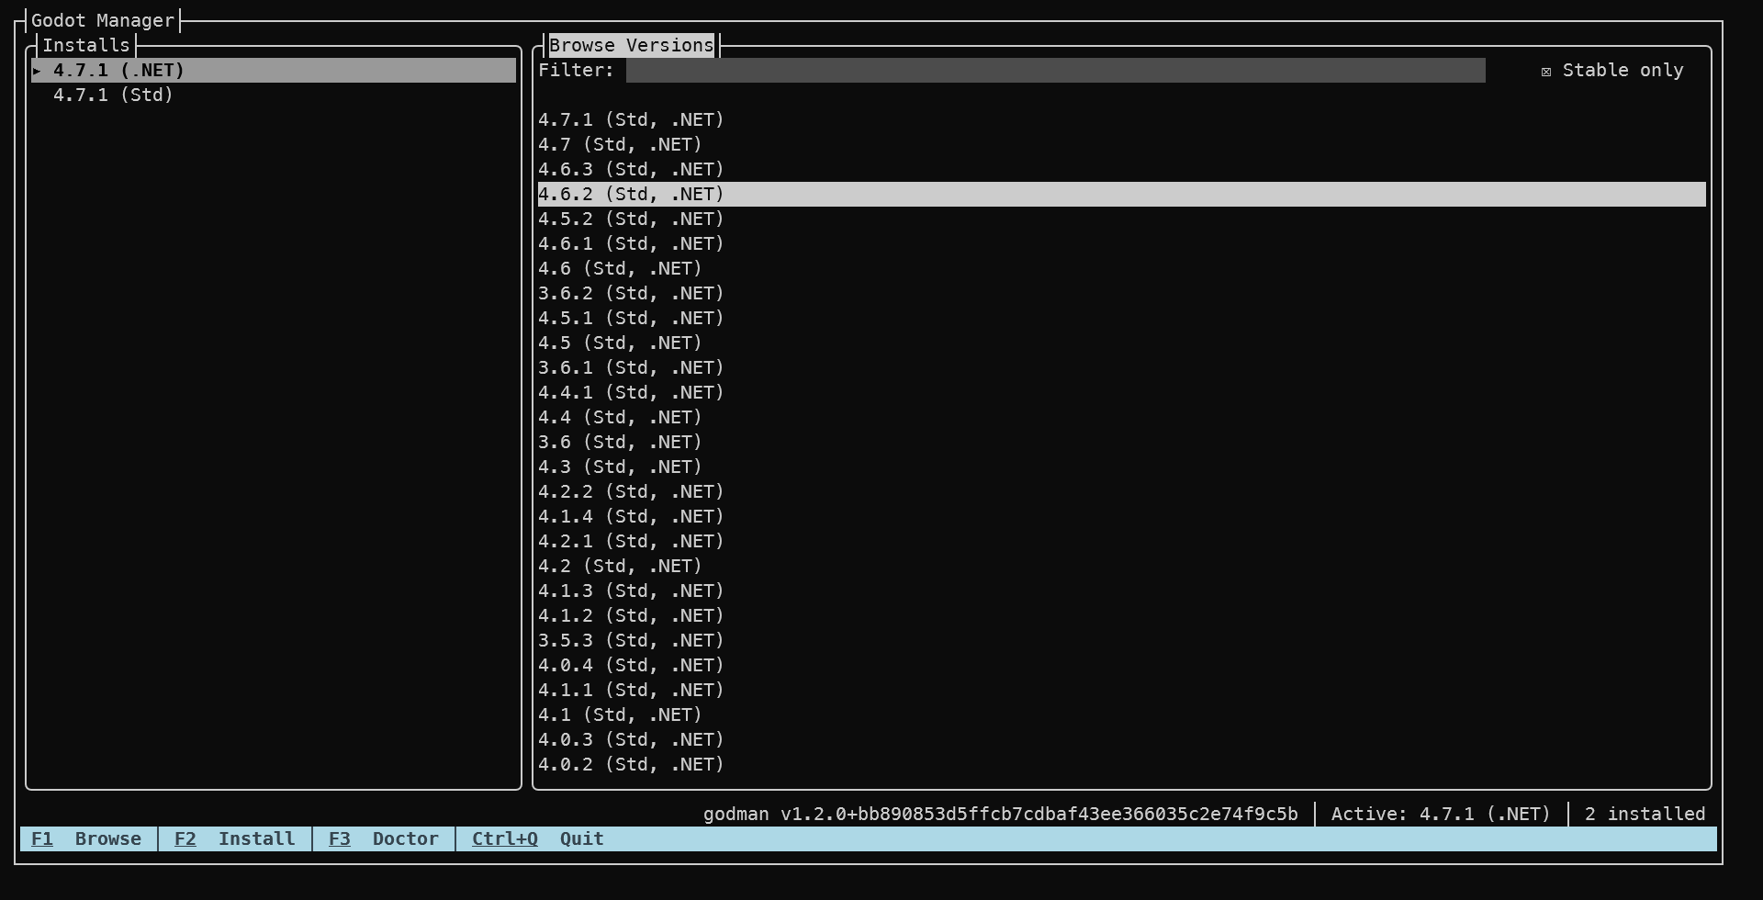Select version 3.5.3 (Std, .NET)

tap(1121, 641)
